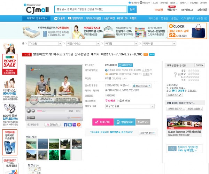Share product on Twitter

point(70,124)
